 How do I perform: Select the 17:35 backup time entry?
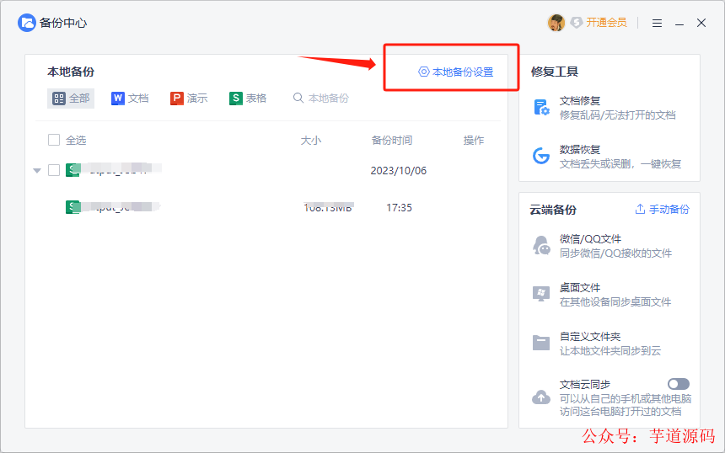(399, 208)
